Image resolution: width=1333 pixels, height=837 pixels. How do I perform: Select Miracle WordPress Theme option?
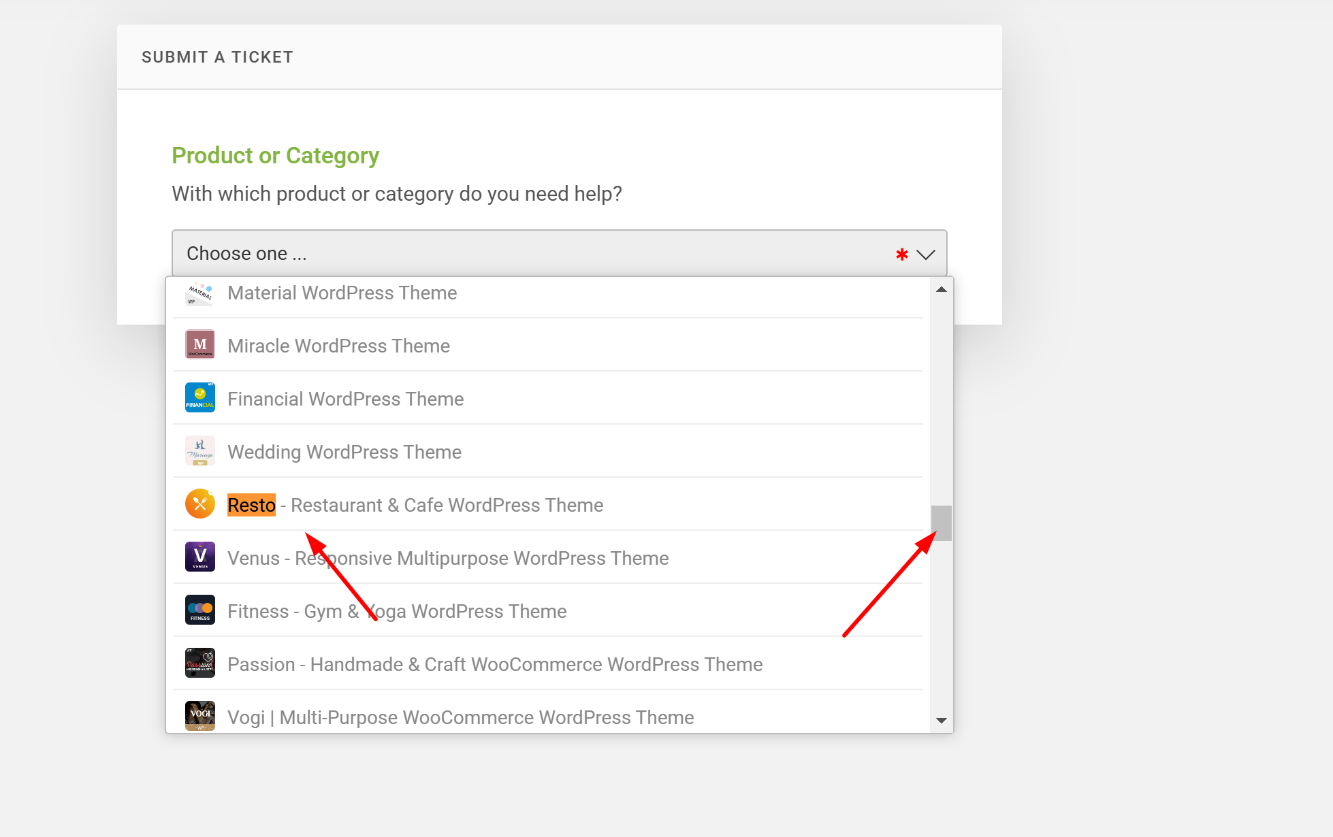(x=548, y=345)
